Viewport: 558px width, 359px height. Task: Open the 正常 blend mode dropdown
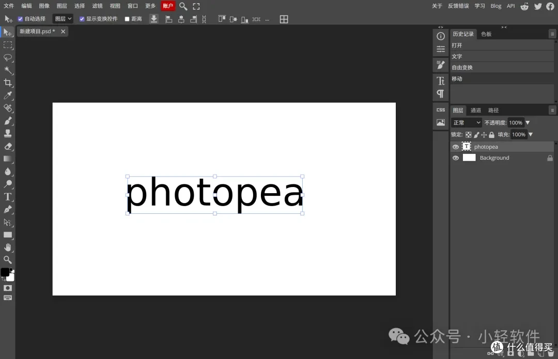point(466,123)
